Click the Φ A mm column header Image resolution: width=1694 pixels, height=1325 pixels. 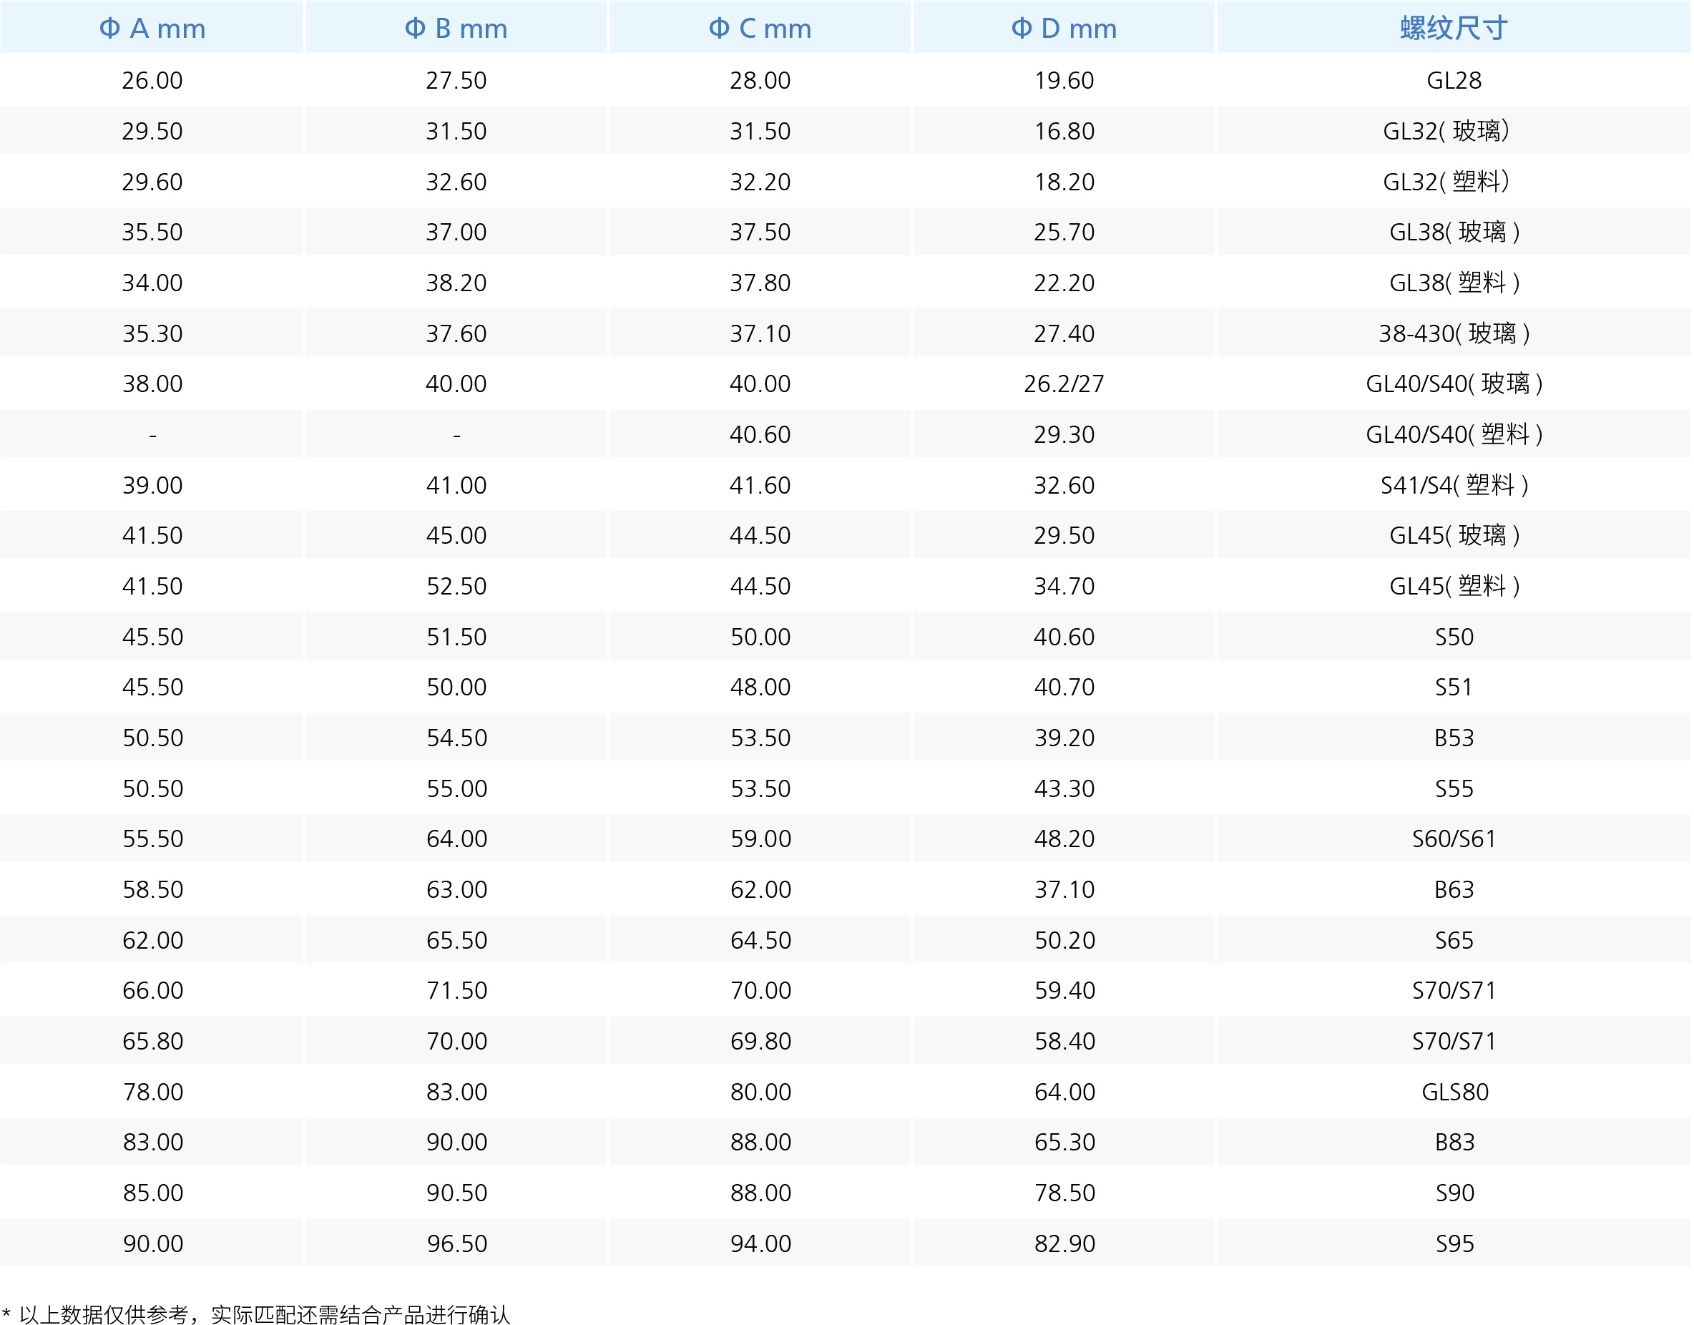(x=152, y=29)
